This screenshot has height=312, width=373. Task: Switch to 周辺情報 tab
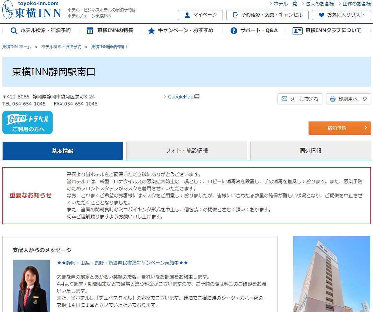pos(310,151)
